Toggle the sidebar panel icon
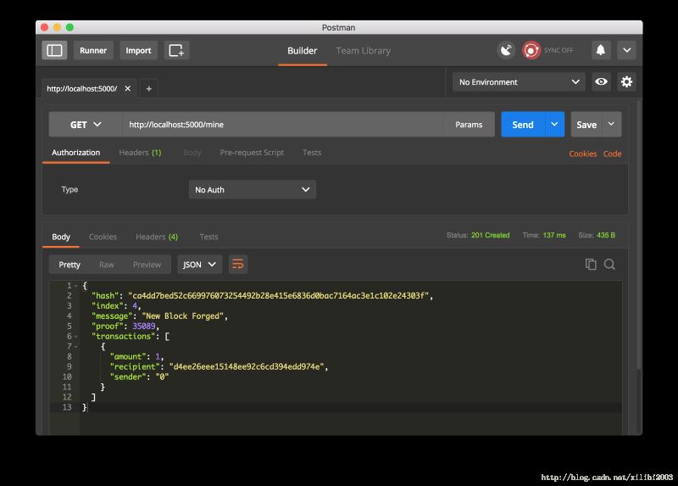 [54, 50]
